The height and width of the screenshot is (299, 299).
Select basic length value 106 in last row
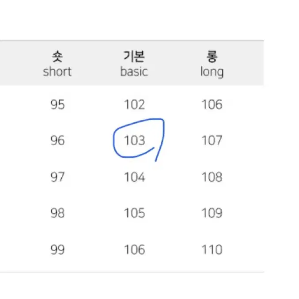point(134,250)
